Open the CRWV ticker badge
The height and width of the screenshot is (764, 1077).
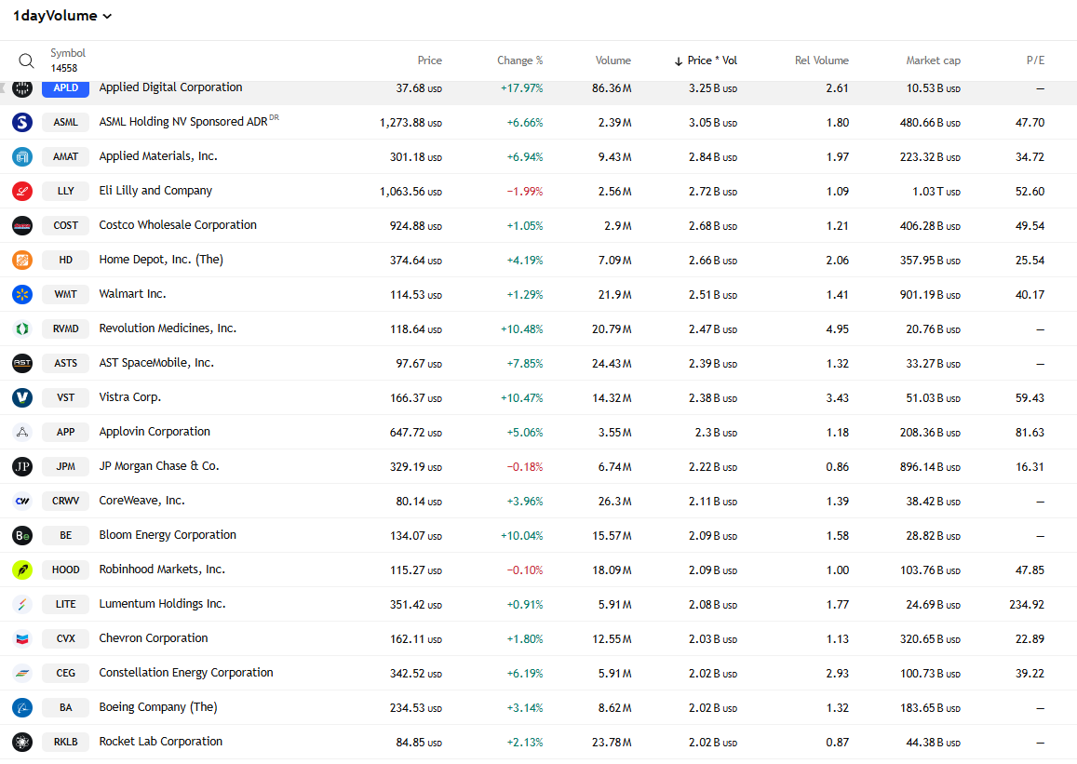pyautogui.click(x=66, y=501)
